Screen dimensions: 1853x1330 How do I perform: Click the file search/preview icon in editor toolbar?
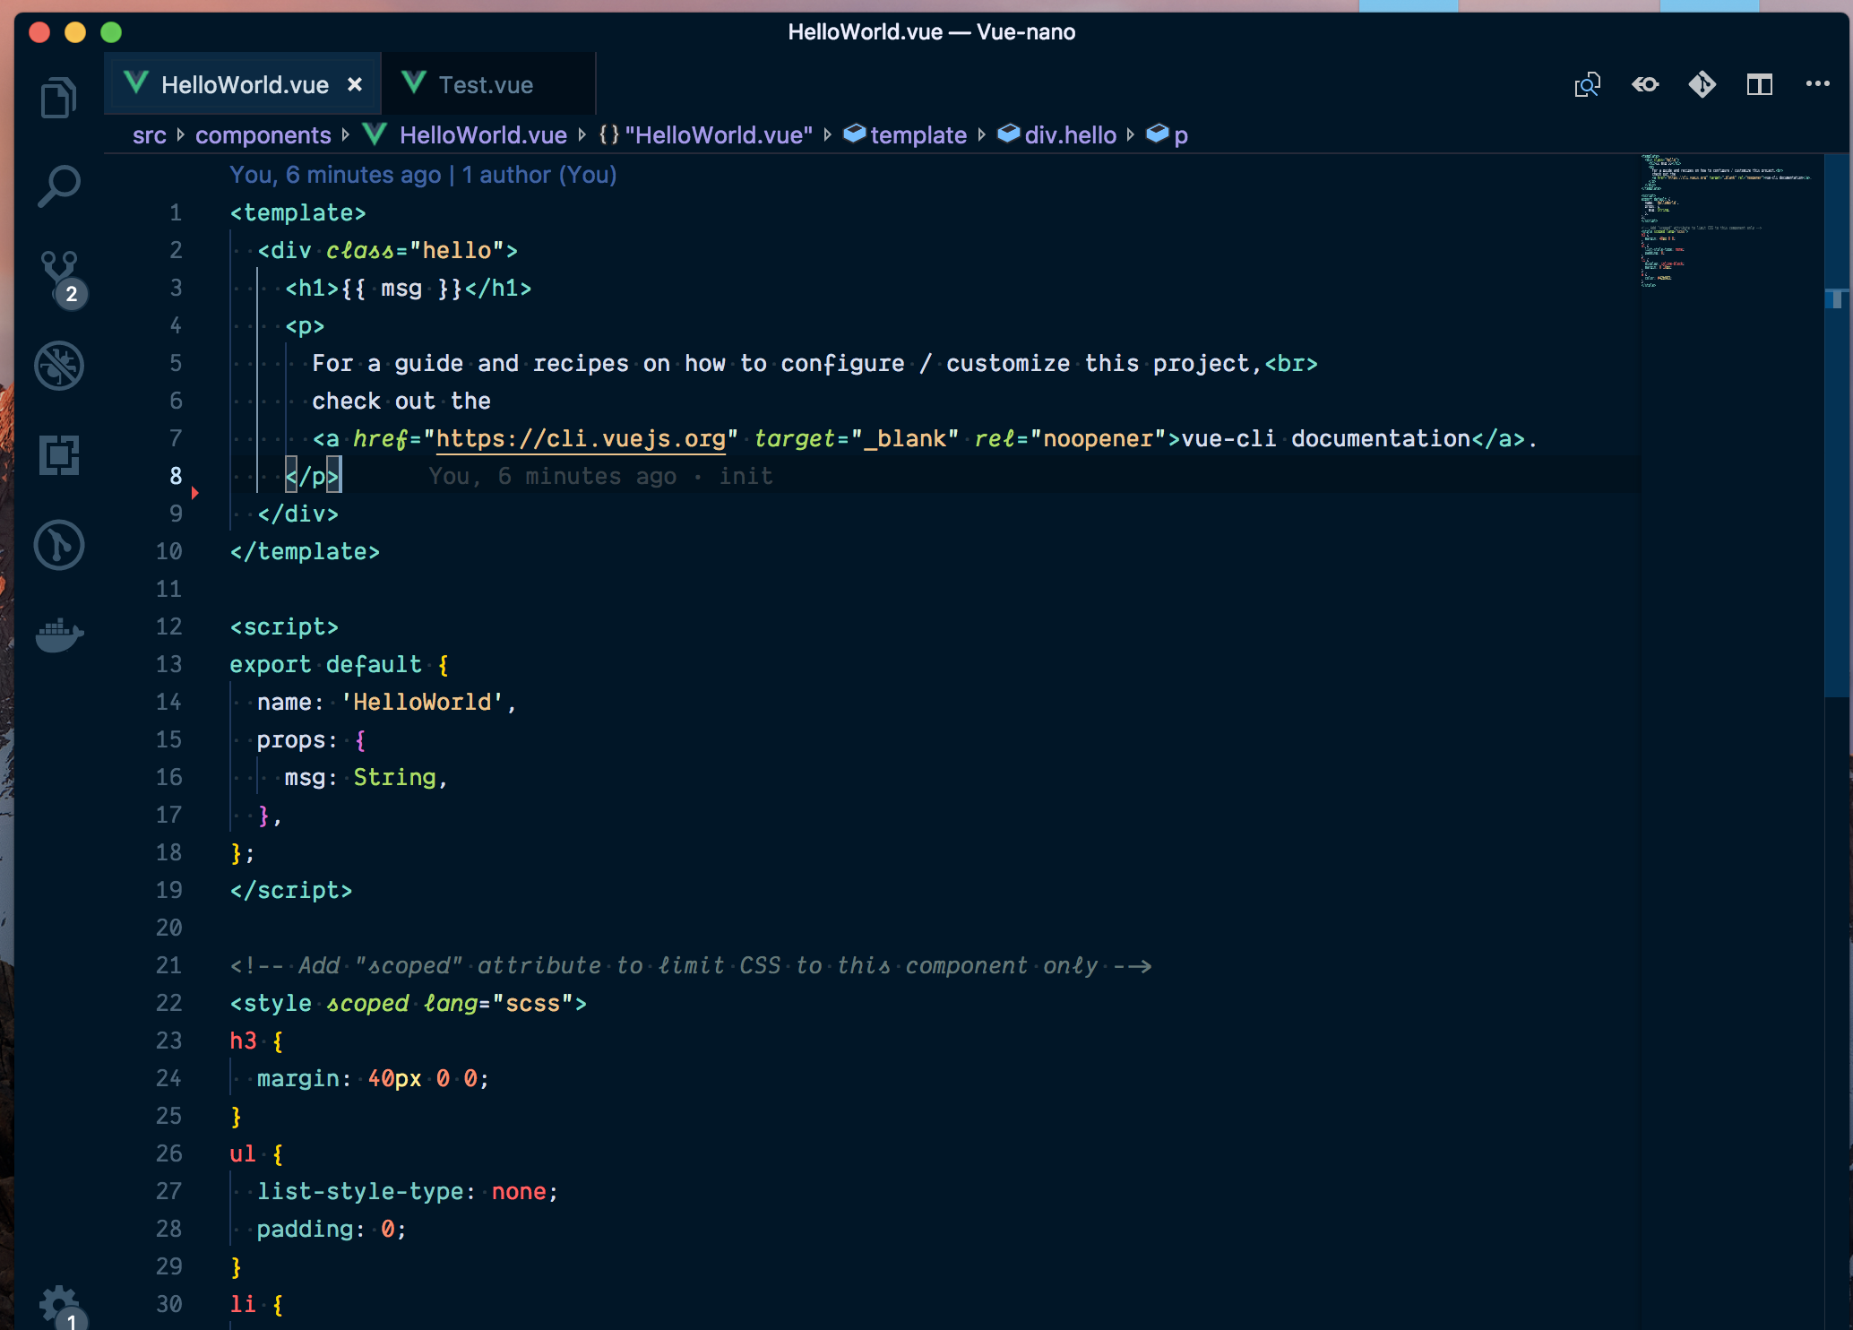coord(1588,85)
